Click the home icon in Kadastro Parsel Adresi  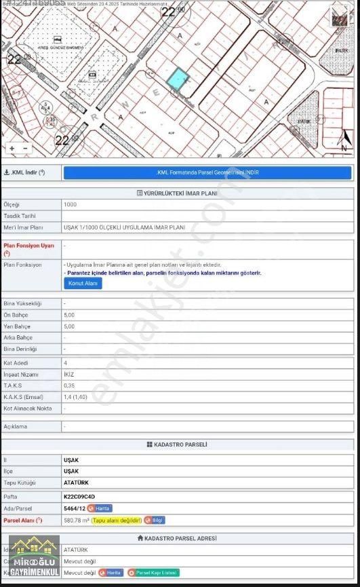point(140,538)
